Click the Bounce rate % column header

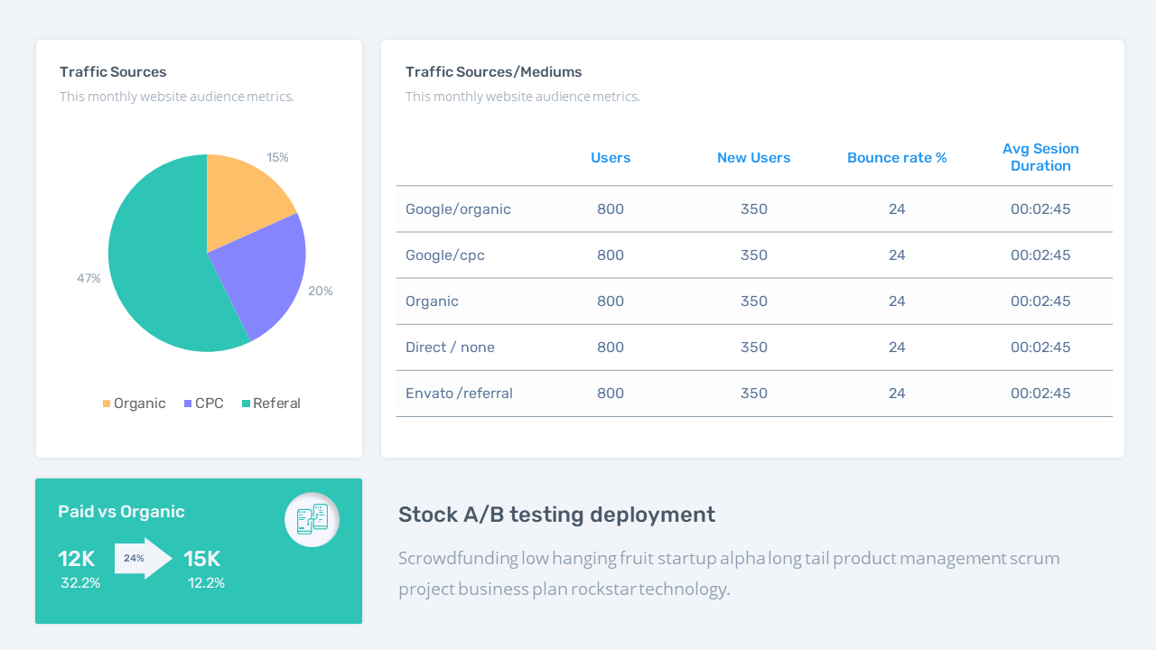pyautogui.click(x=897, y=158)
